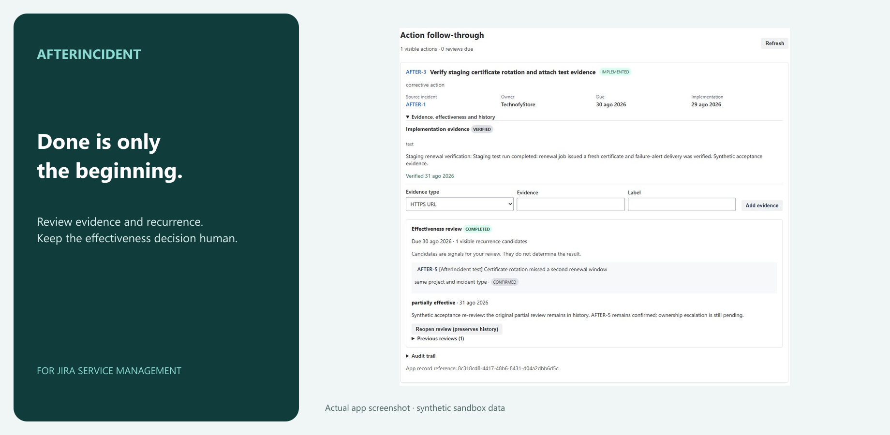Image resolution: width=890 pixels, height=435 pixels.
Task: Focus the Label input field
Action: point(682,204)
